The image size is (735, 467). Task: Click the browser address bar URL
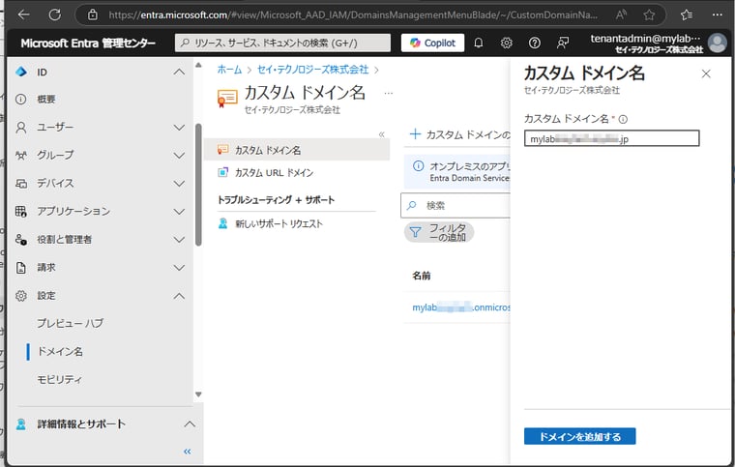pos(353,15)
